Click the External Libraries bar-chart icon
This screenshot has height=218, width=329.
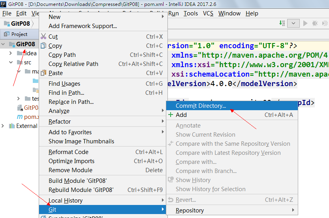11,126
